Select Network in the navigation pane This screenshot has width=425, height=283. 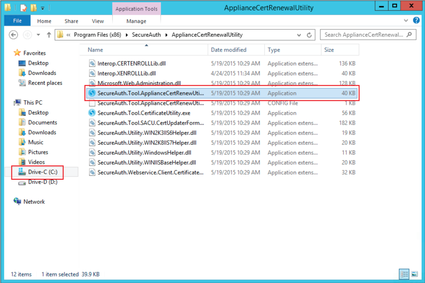[x=34, y=202]
